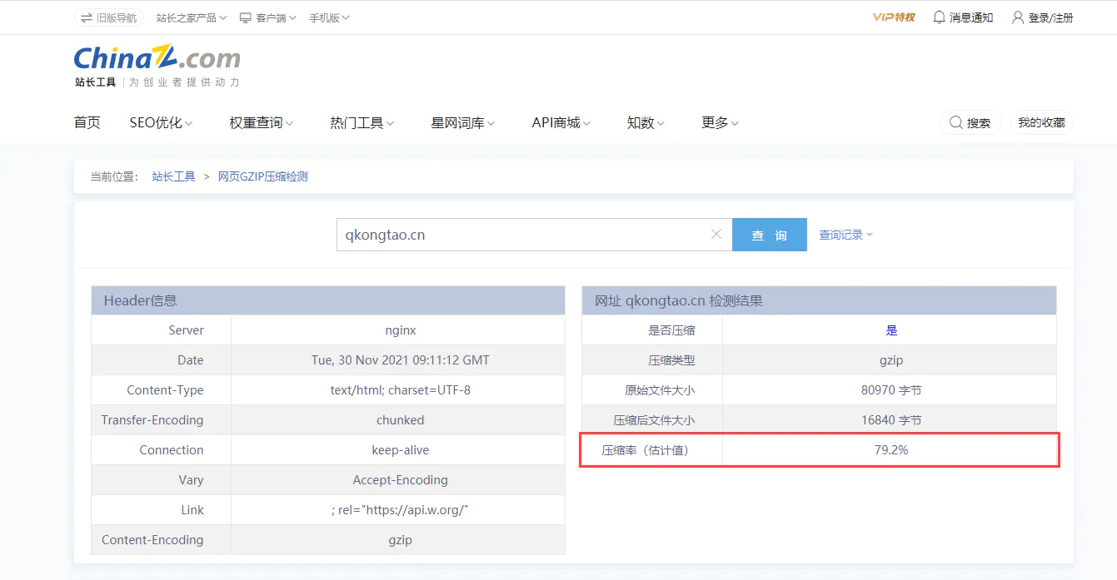
Task: Click 登录/注册 link
Action: pos(1051,17)
